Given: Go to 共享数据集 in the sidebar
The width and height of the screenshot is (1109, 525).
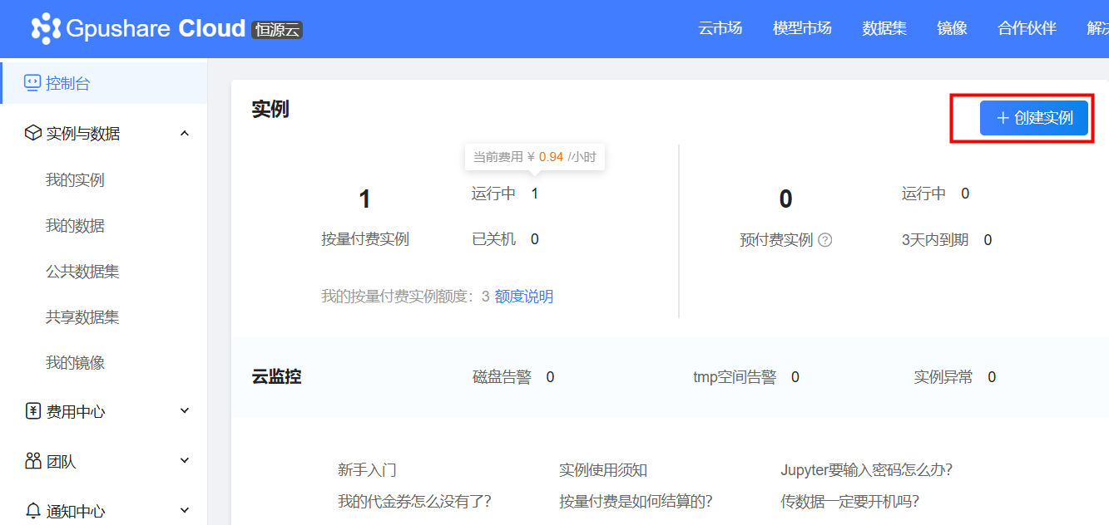Looking at the screenshot, I should click(x=82, y=317).
